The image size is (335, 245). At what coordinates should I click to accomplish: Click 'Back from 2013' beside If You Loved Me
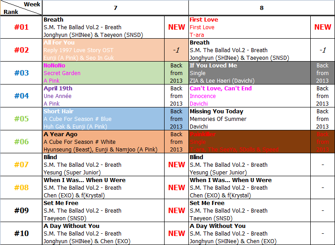[x=322, y=73]
